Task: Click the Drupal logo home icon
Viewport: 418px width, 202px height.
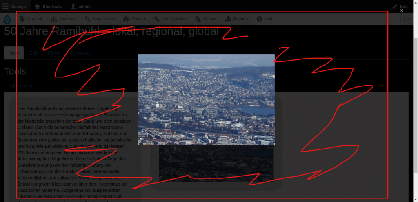Action: click(x=7, y=19)
